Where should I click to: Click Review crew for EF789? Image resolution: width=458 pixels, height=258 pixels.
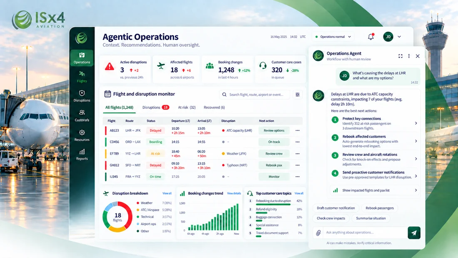(274, 153)
